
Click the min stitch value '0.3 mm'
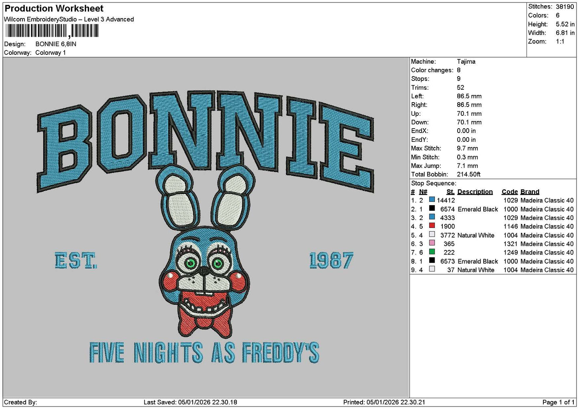coord(467,157)
